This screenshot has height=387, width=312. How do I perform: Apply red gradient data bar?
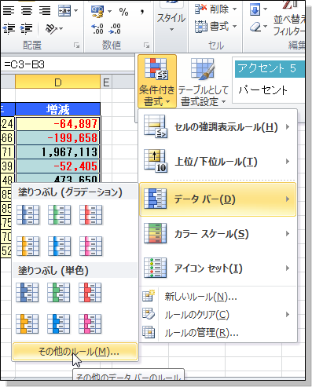(90, 215)
